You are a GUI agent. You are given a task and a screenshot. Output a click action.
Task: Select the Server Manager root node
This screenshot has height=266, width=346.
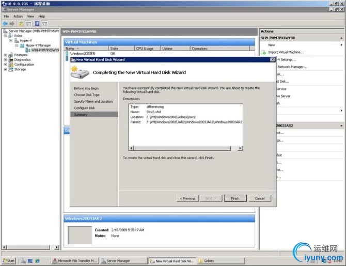34,31
